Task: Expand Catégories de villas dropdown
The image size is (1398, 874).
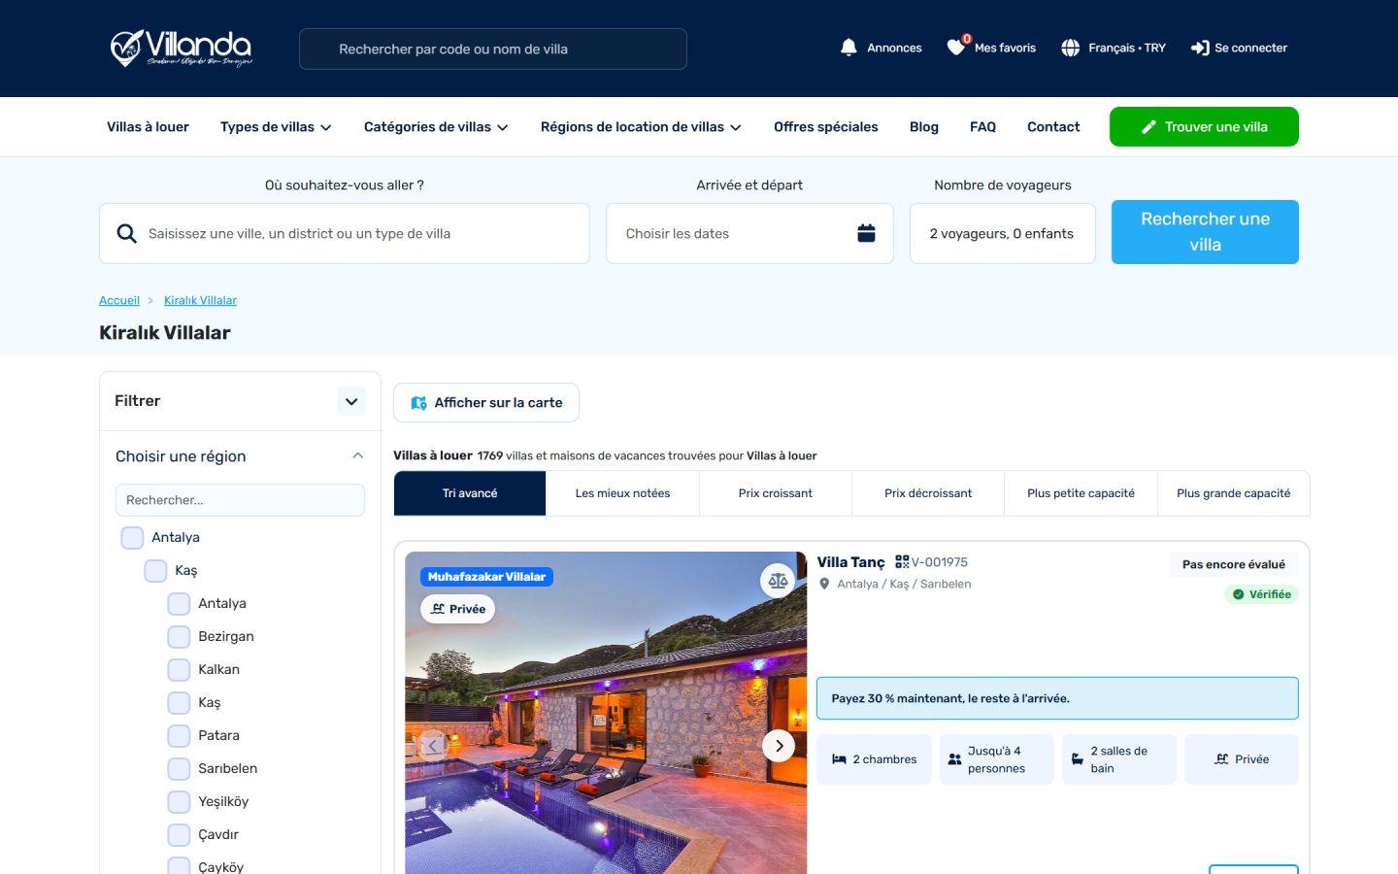Action: click(x=436, y=127)
